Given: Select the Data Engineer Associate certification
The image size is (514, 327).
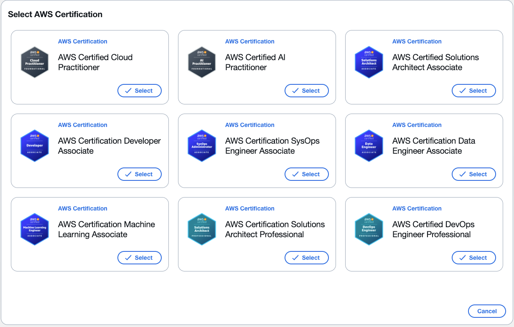Looking at the screenshot, I should coord(473,174).
